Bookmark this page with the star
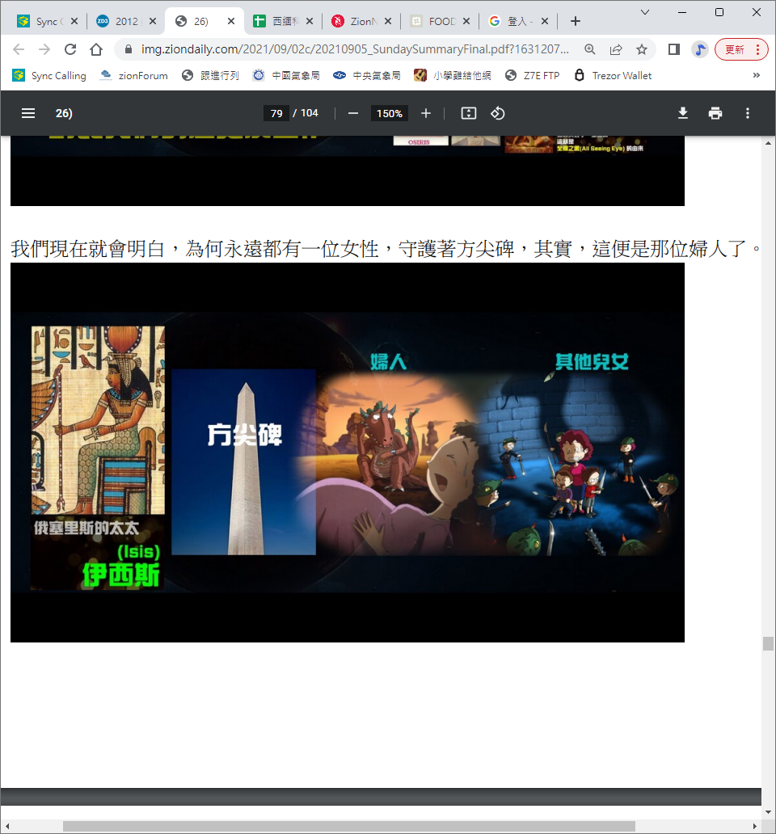The width and height of the screenshot is (776, 834). 642,49
